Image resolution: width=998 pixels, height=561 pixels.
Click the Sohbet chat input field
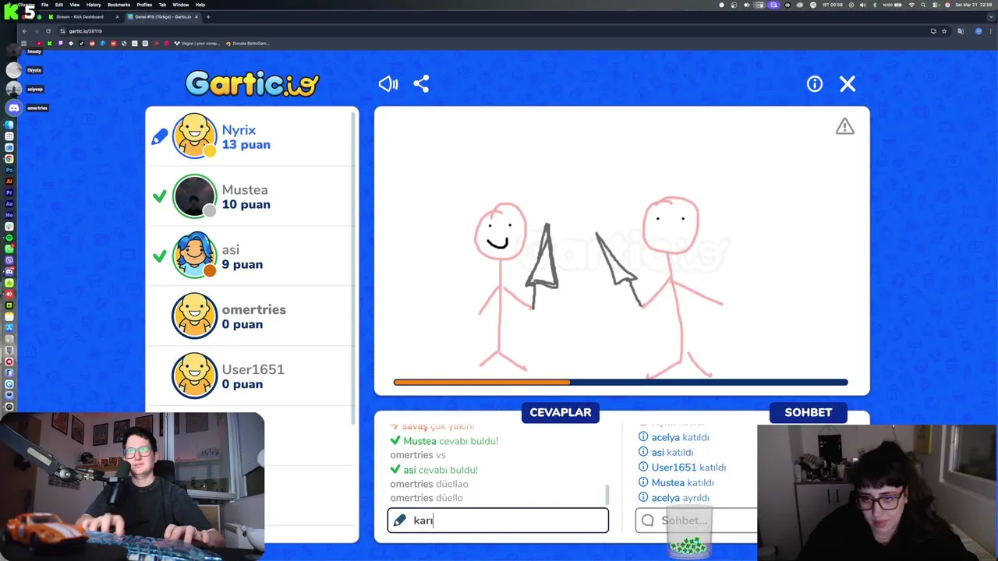[x=695, y=520]
